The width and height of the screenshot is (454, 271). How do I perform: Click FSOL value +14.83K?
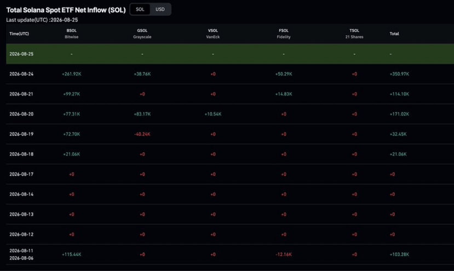[284, 94]
